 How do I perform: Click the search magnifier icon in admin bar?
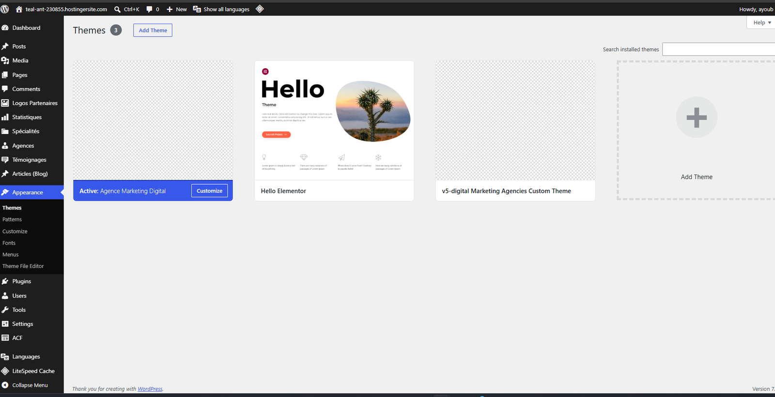click(x=117, y=9)
